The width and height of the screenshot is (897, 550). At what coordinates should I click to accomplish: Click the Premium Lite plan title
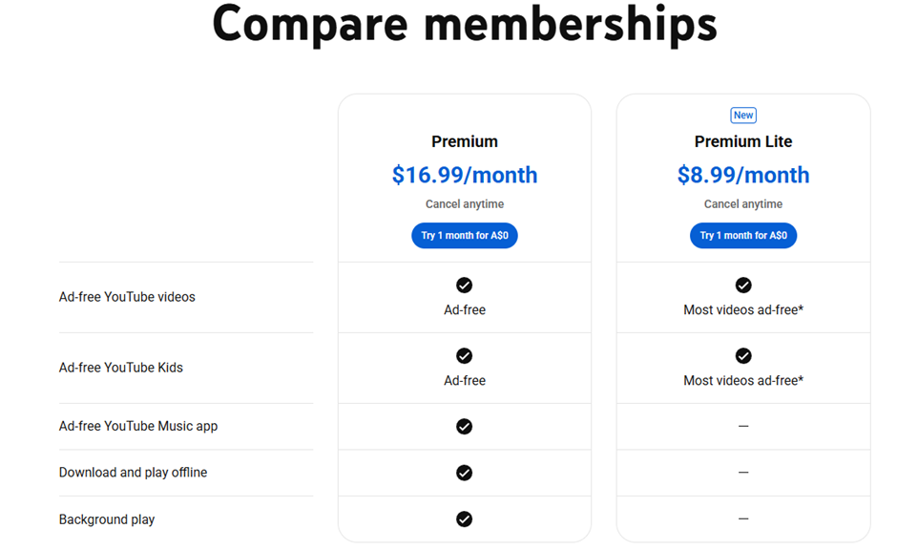[x=743, y=141]
